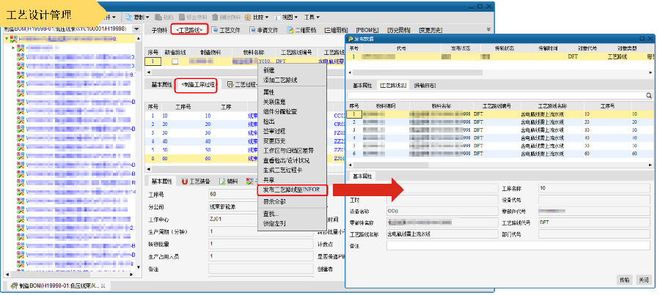660x295 pixels.
Task: Click the search magnifier in 发布数据 dialog
Action: click(x=650, y=96)
